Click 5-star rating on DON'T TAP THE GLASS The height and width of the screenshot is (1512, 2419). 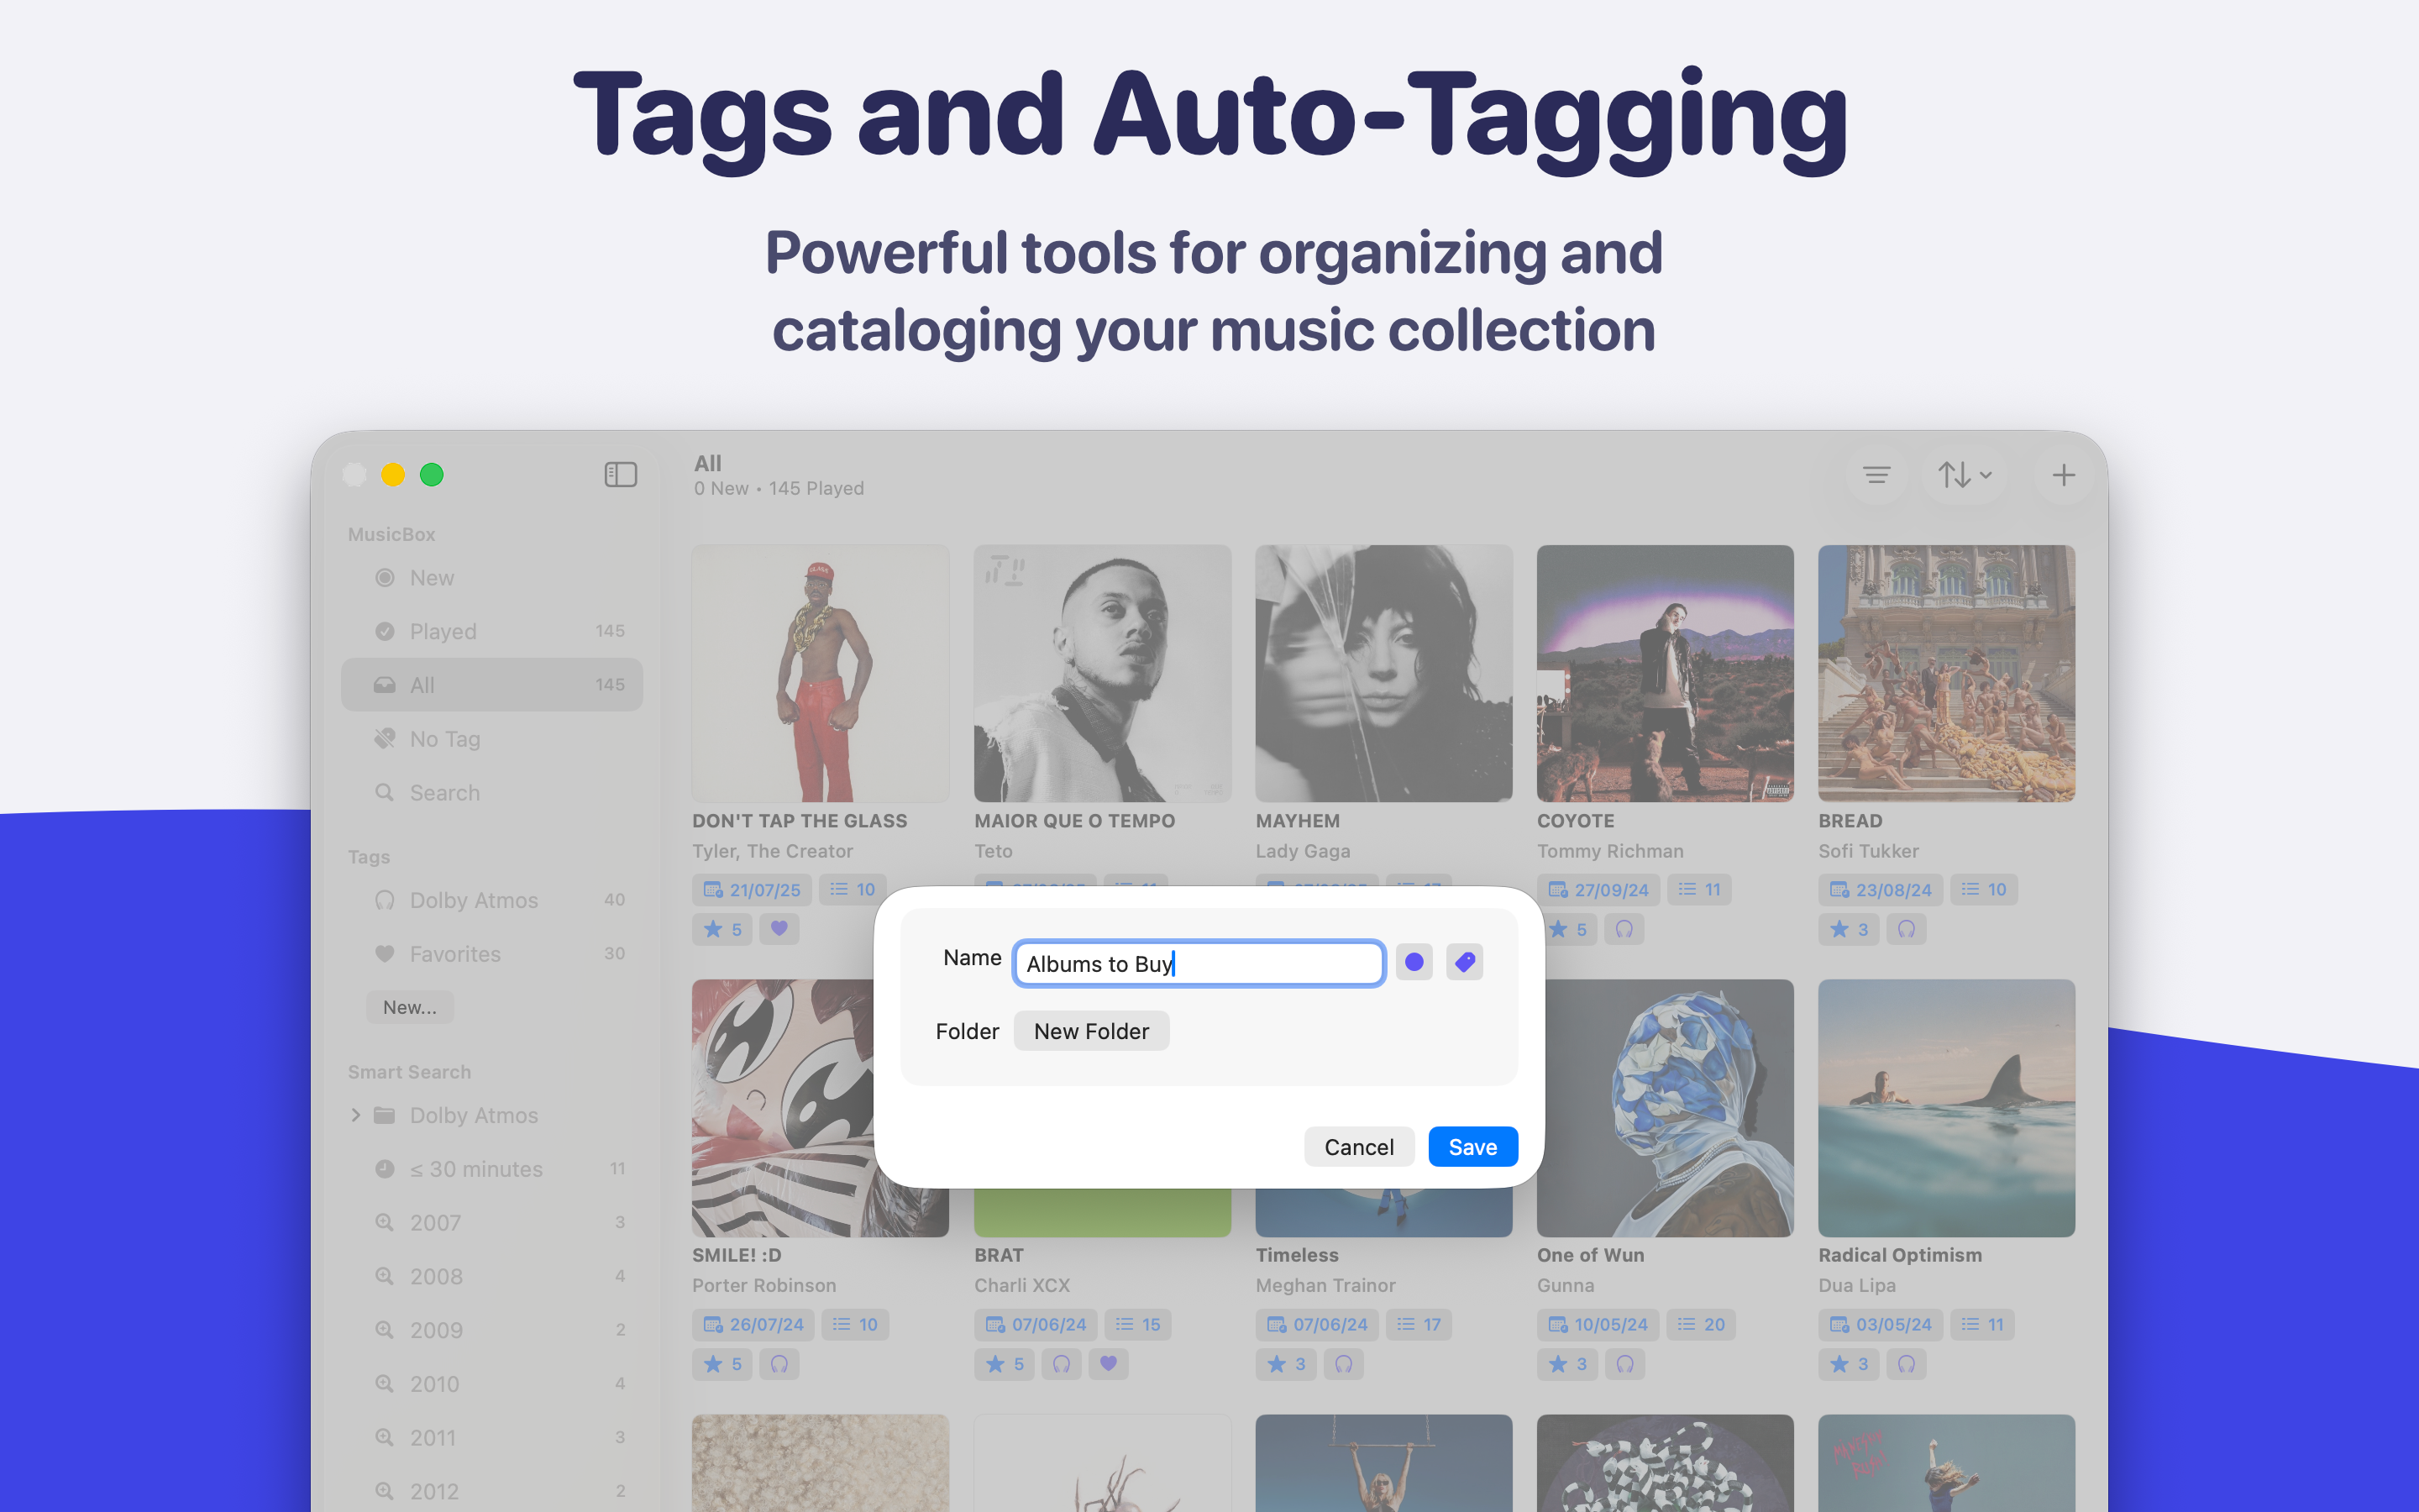722,929
